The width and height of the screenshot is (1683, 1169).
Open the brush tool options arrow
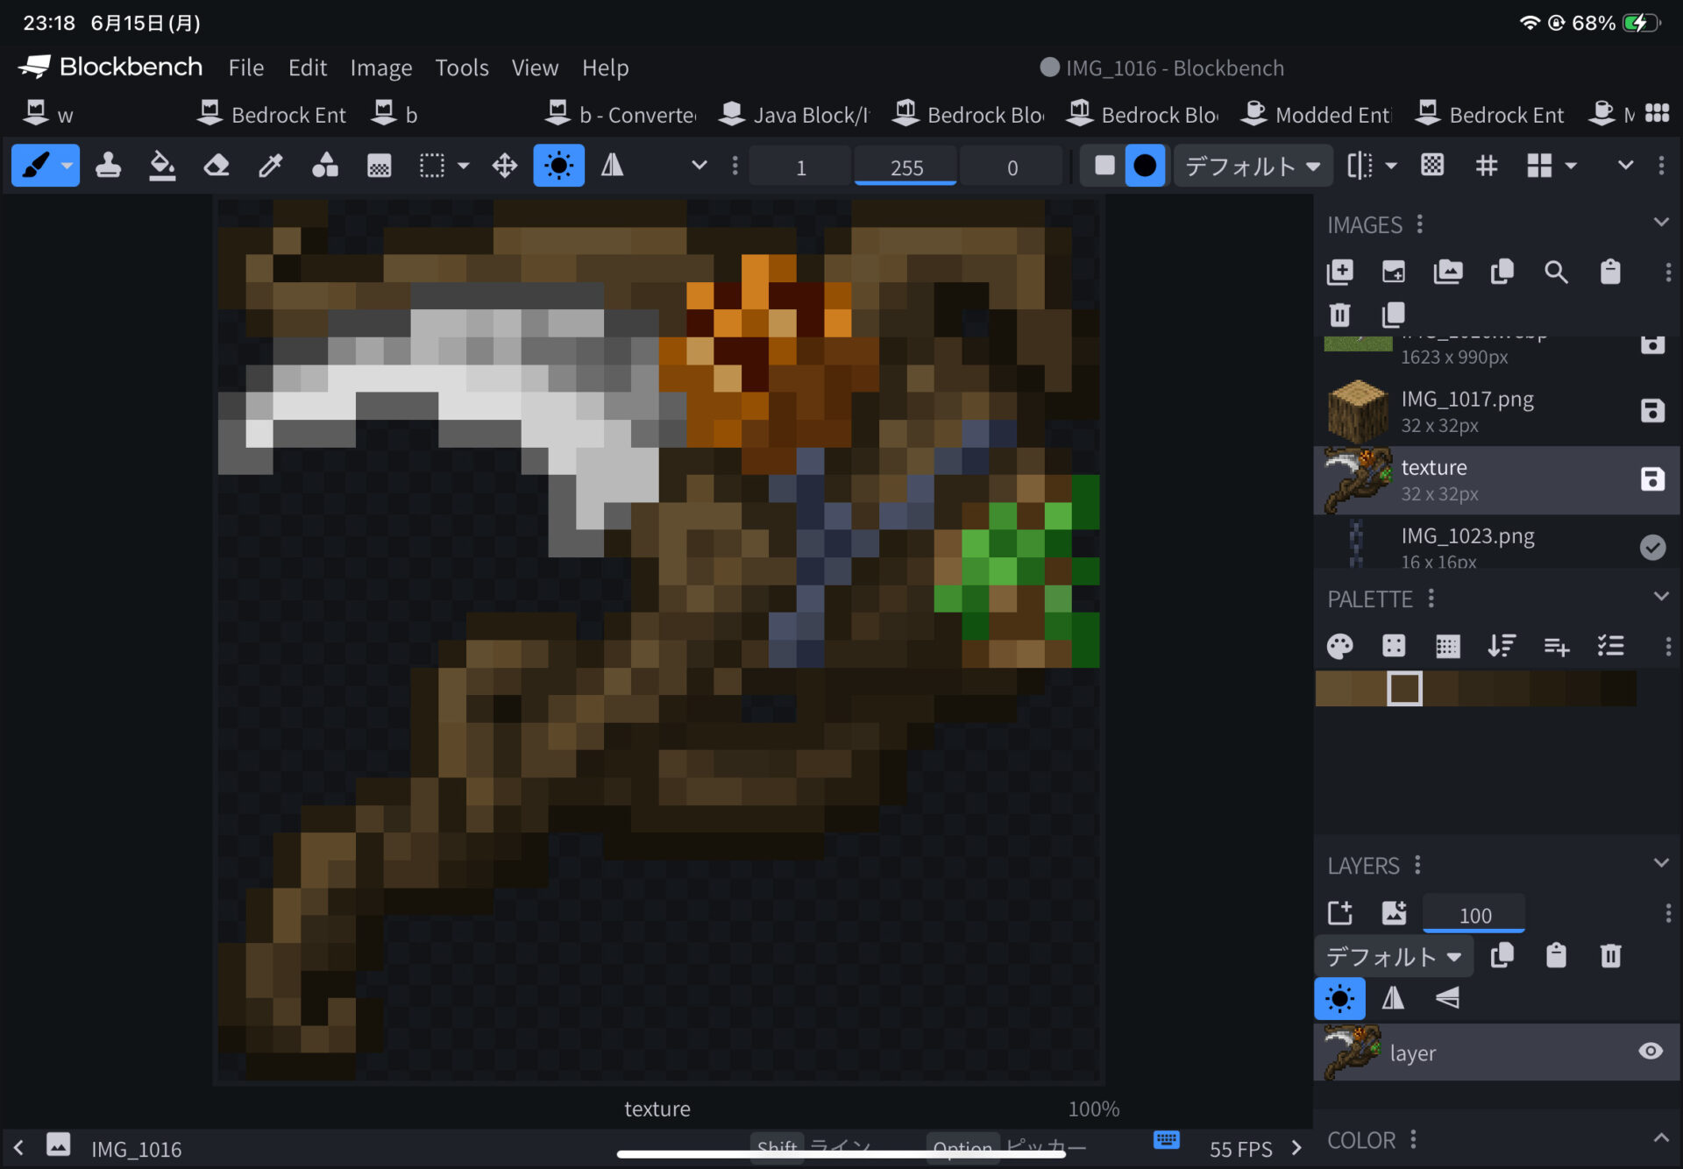(67, 166)
